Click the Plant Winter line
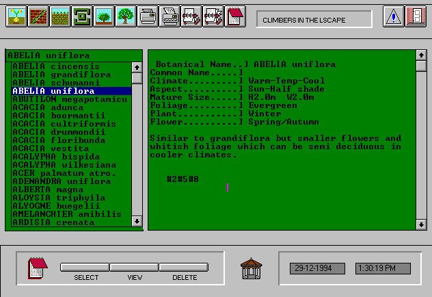The width and height of the screenshot is (432, 297). (x=216, y=114)
